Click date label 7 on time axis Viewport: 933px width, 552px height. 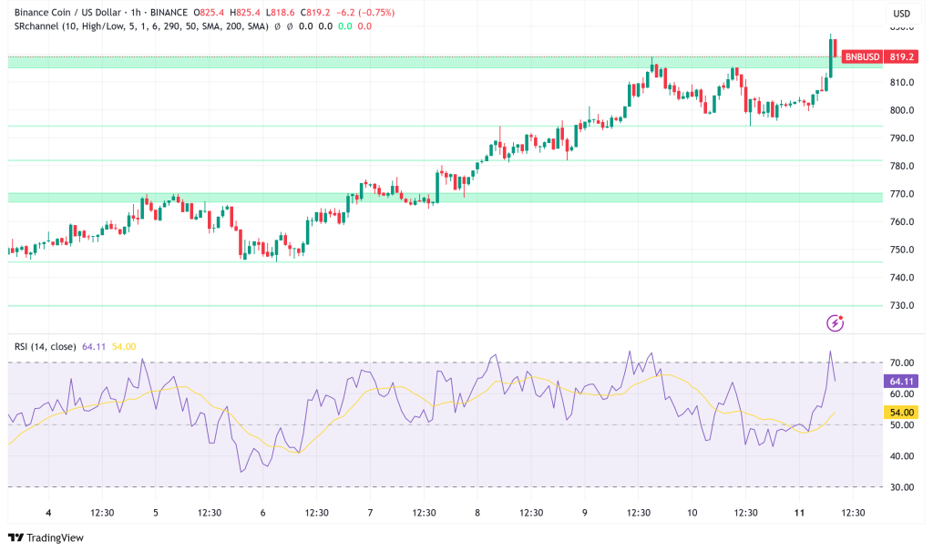tap(370, 513)
